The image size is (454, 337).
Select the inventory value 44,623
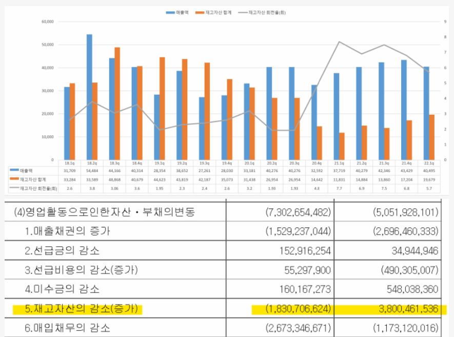(x=160, y=180)
